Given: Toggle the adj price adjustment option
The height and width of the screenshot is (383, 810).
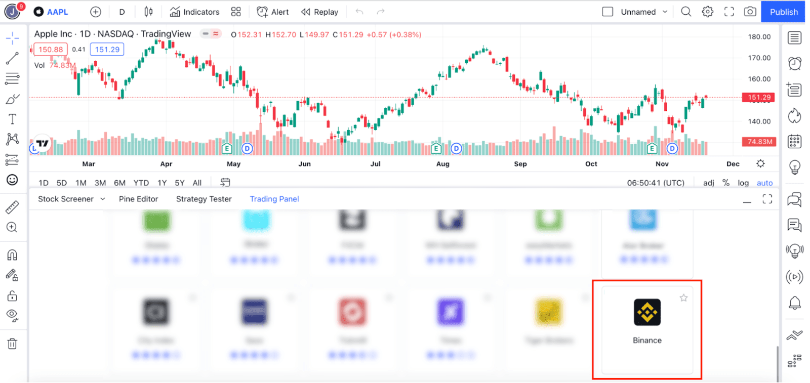Looking at the screenshot, I should coord(709,183).
